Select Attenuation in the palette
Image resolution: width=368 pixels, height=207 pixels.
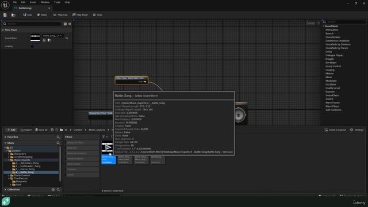[x=332, y=30]
